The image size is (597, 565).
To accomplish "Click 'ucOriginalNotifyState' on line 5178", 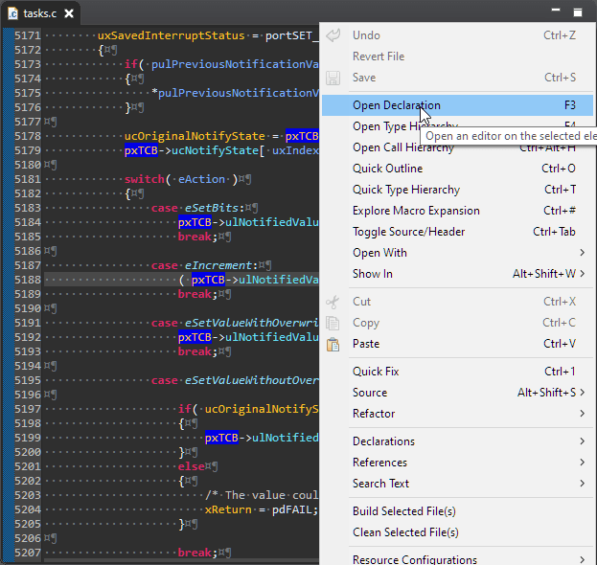I will 195,136.
